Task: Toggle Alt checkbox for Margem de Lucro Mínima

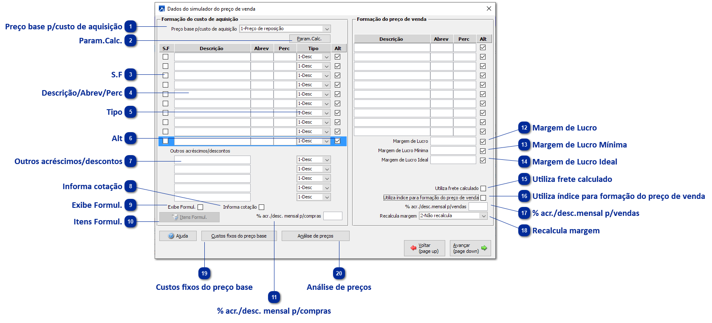Action: 483,151
